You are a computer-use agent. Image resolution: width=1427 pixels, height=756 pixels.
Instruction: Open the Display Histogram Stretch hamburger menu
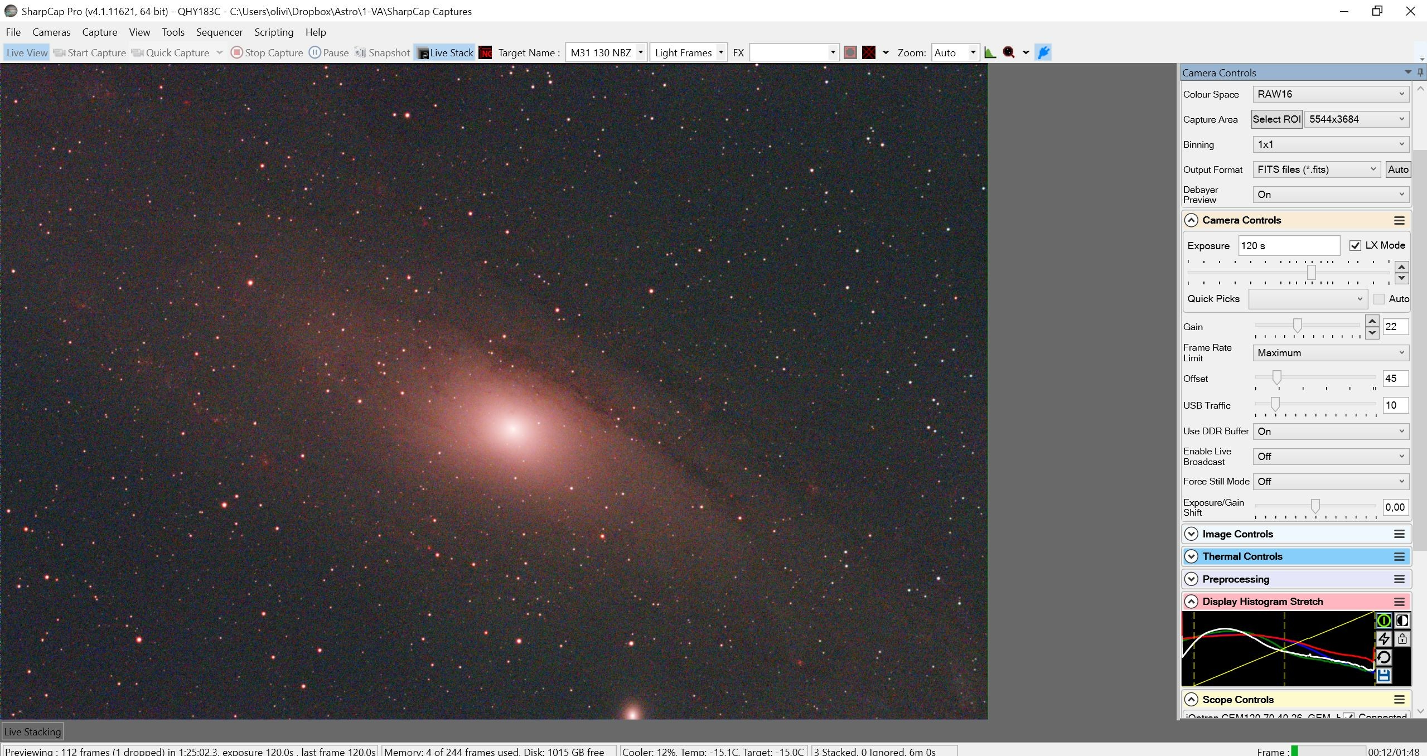(1399, 602)
